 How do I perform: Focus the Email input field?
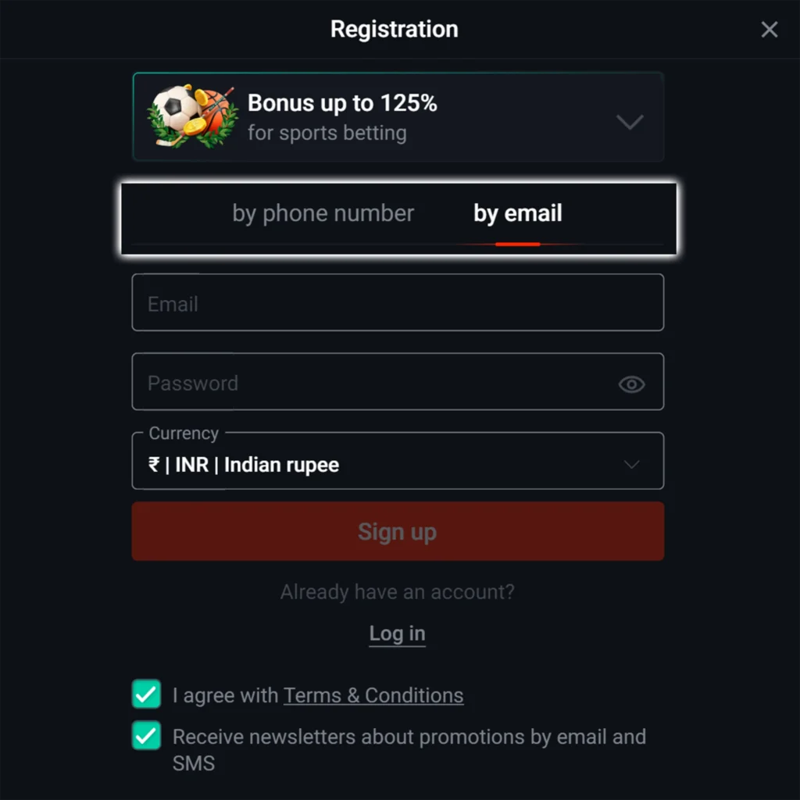coord(398,302)
